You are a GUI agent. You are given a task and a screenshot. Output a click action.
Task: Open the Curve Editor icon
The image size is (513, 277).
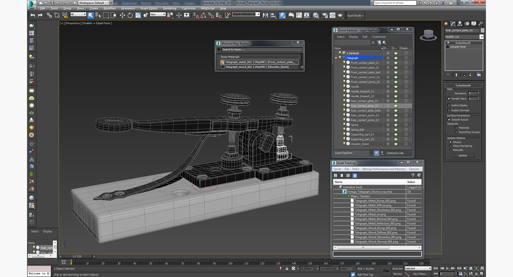299,15
